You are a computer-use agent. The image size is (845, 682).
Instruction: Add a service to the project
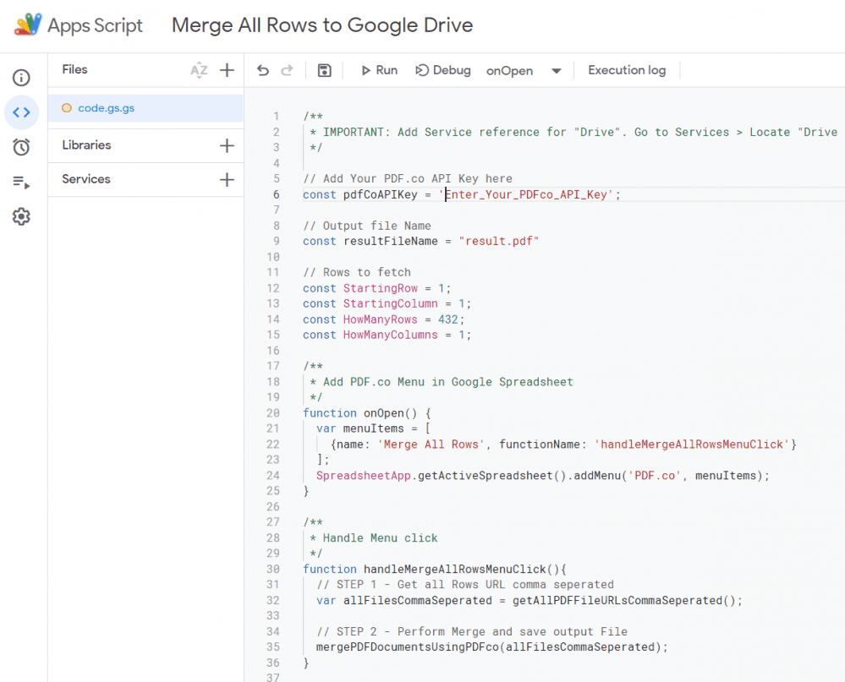227,179
